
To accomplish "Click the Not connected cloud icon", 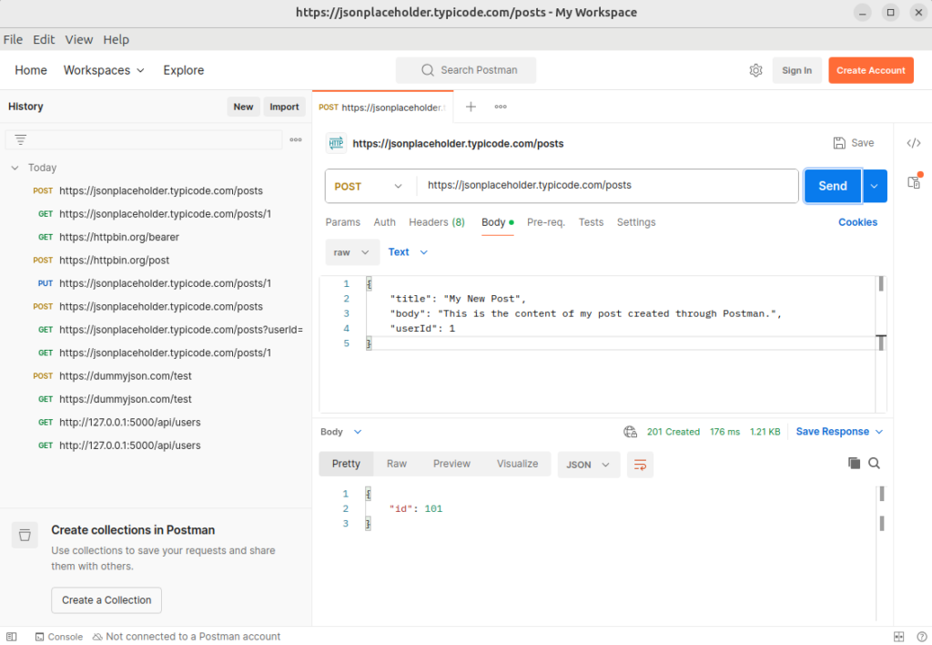I will (x=97, y=637).
